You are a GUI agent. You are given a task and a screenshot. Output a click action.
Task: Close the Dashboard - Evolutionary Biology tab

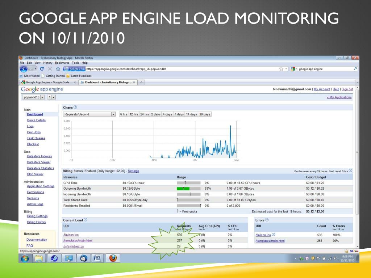click(x=134, y=83)
